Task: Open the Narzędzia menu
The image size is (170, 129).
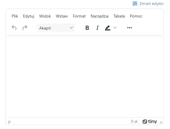Action: tap(99, 16)
